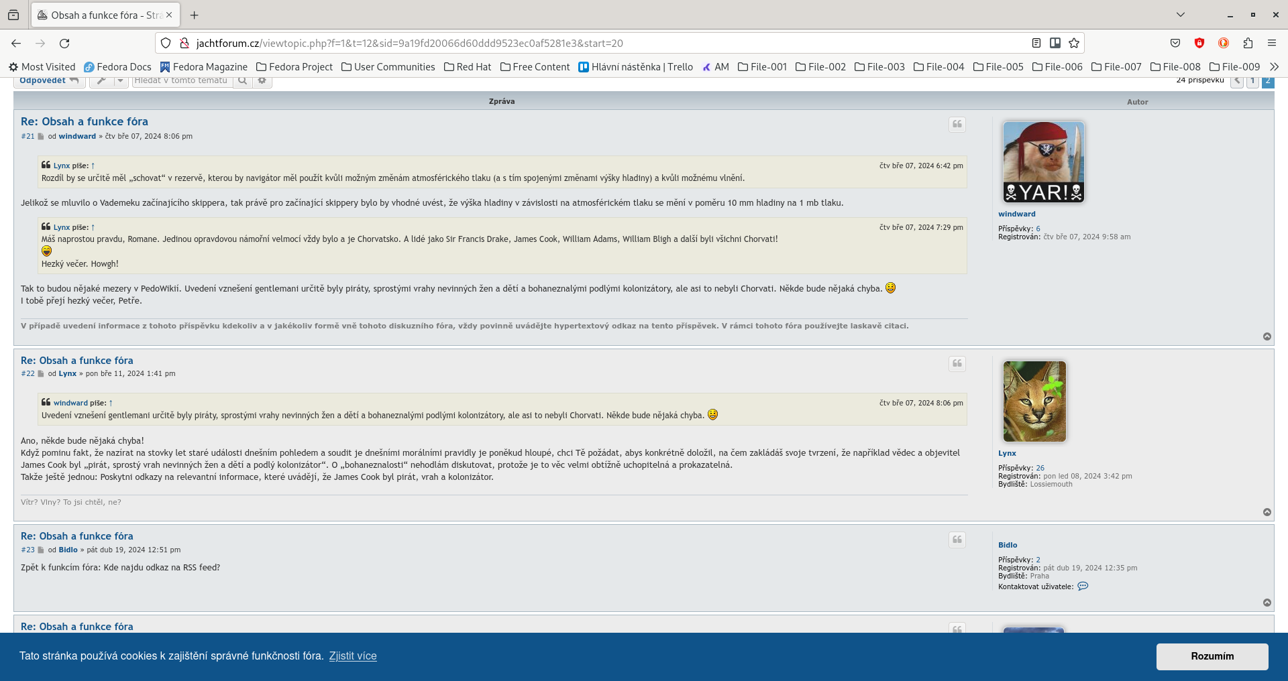This screenshot has width=1288, height=681.
Task: Open windward's pirate monkey avatar
Action: pyautogui.click(x=1043, y=162)
